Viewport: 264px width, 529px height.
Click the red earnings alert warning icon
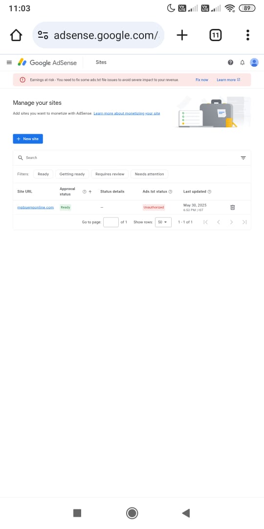(x=22, y=80)
